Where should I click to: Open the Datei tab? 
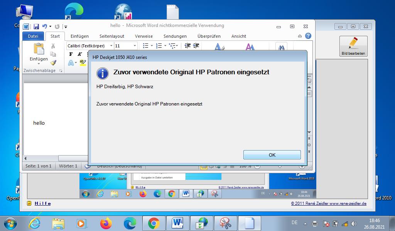click(x=33, y=36)
